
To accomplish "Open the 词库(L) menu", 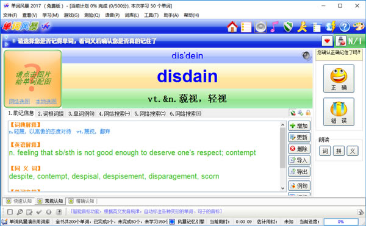I will point(132,15).
